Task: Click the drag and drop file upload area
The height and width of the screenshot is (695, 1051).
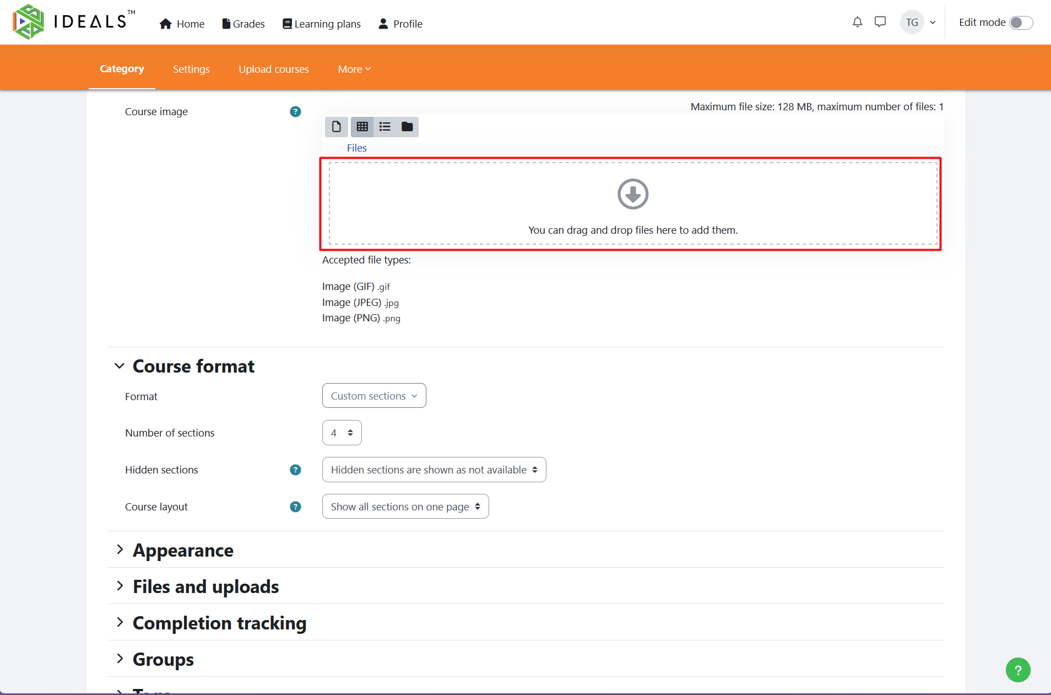Action: 632,204
